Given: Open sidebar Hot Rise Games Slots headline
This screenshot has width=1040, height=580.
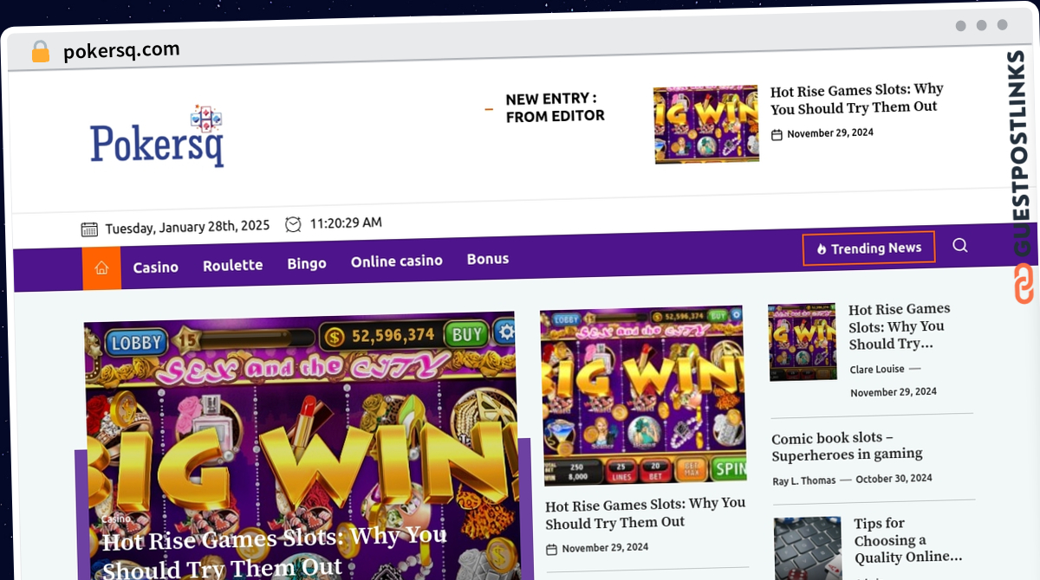Looking at the screenshot, I should point(899,326).
